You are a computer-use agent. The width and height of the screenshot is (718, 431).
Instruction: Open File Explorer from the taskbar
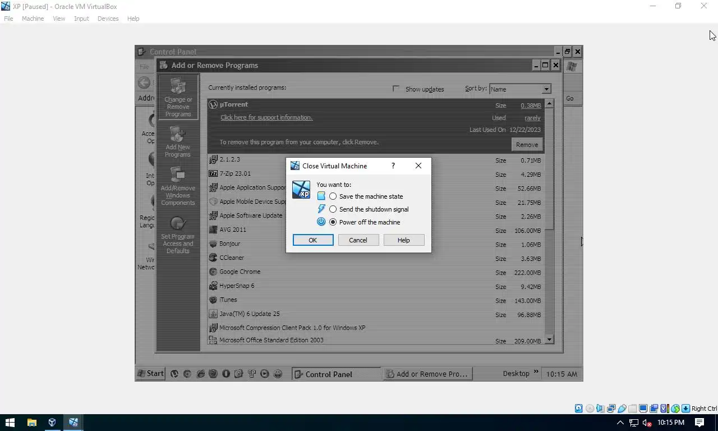click(x=31, y=423)
